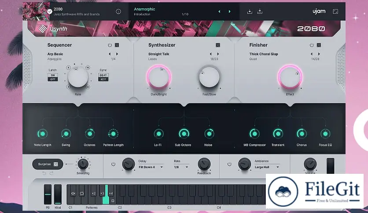
Task: Select previous Finisher preset before Thick Choral Slap
Action: (x=312, y=54)
